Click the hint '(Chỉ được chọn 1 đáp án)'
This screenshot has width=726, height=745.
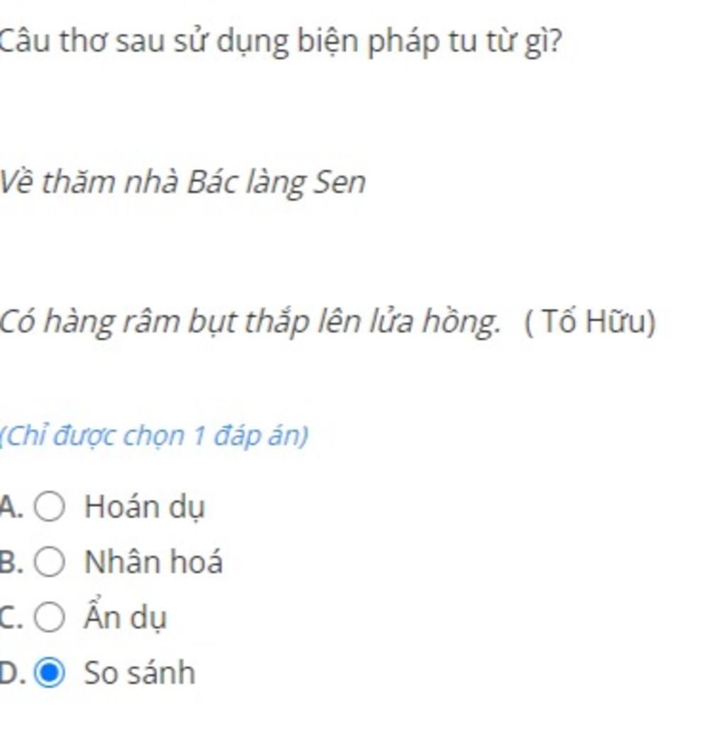(154, 436)
